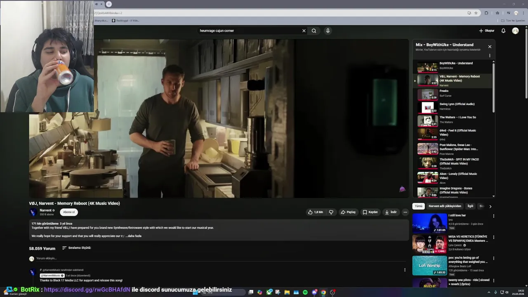
Task: Click the Oluştur create button
Action: [x=487, y=31]
